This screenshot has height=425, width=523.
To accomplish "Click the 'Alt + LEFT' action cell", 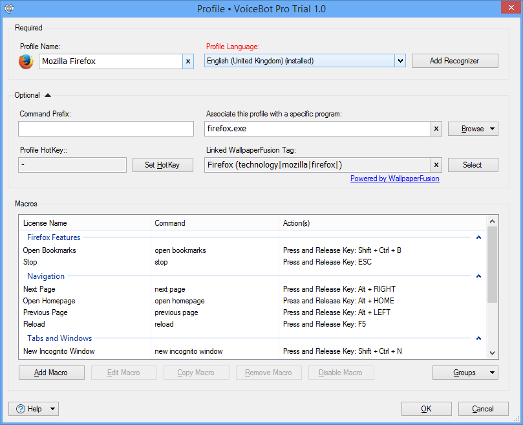I will [x=374, y=312].
